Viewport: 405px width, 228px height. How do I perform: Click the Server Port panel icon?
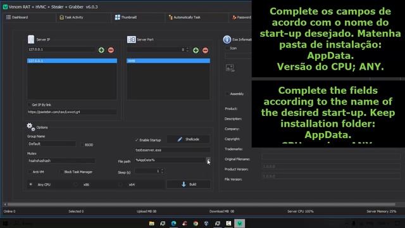tap(131, 39)
